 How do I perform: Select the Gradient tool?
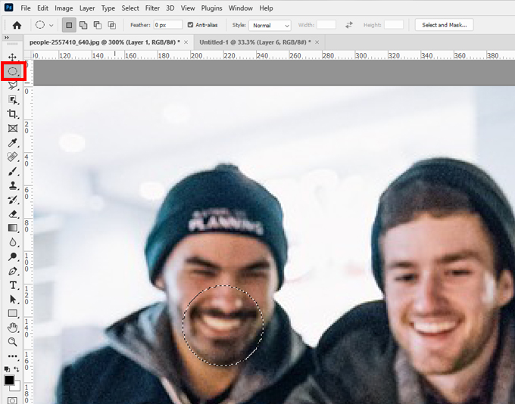coord(13,228)
